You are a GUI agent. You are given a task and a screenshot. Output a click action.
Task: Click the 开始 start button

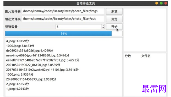click(114, 27)
